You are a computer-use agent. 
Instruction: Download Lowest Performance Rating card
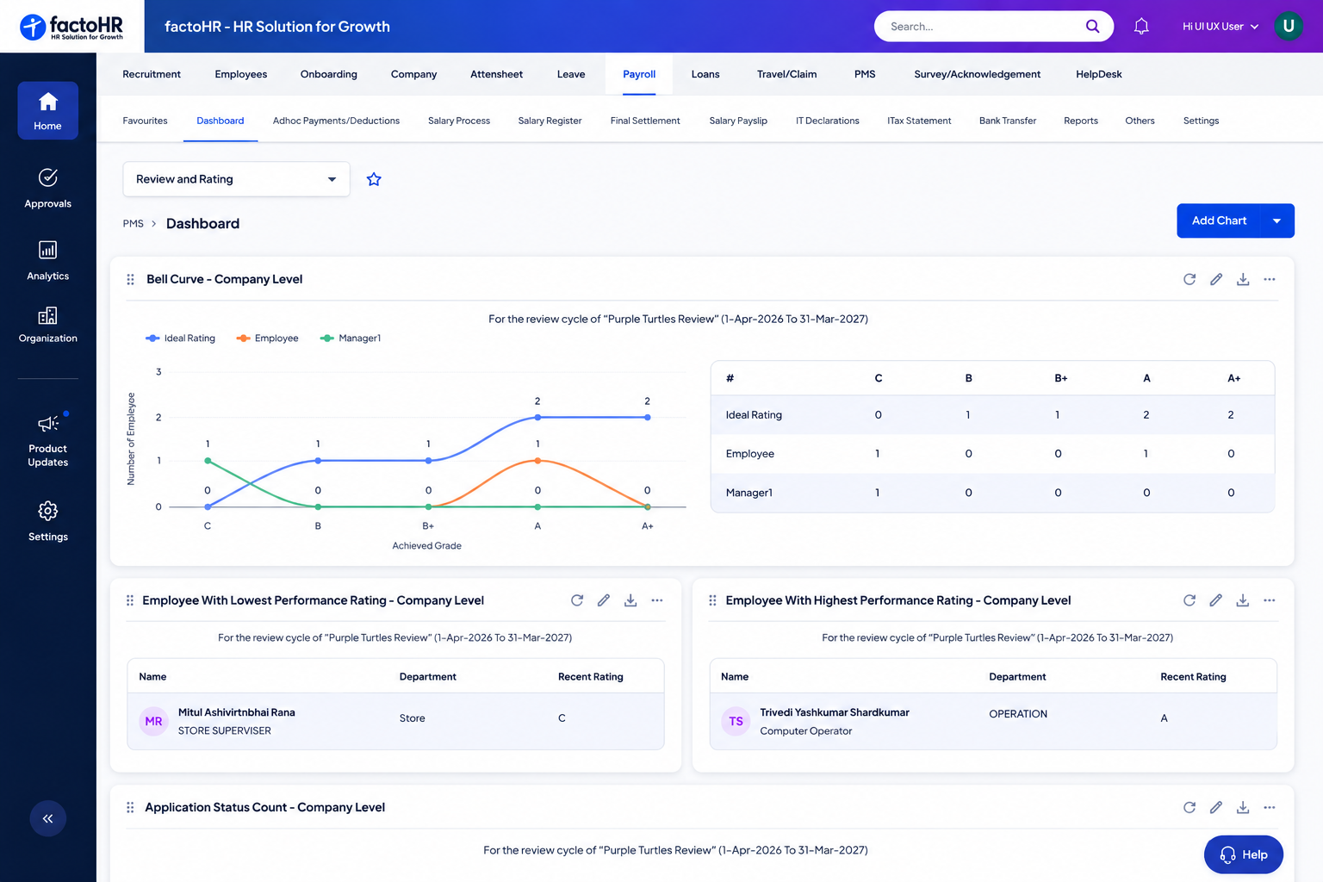point(630,600)
